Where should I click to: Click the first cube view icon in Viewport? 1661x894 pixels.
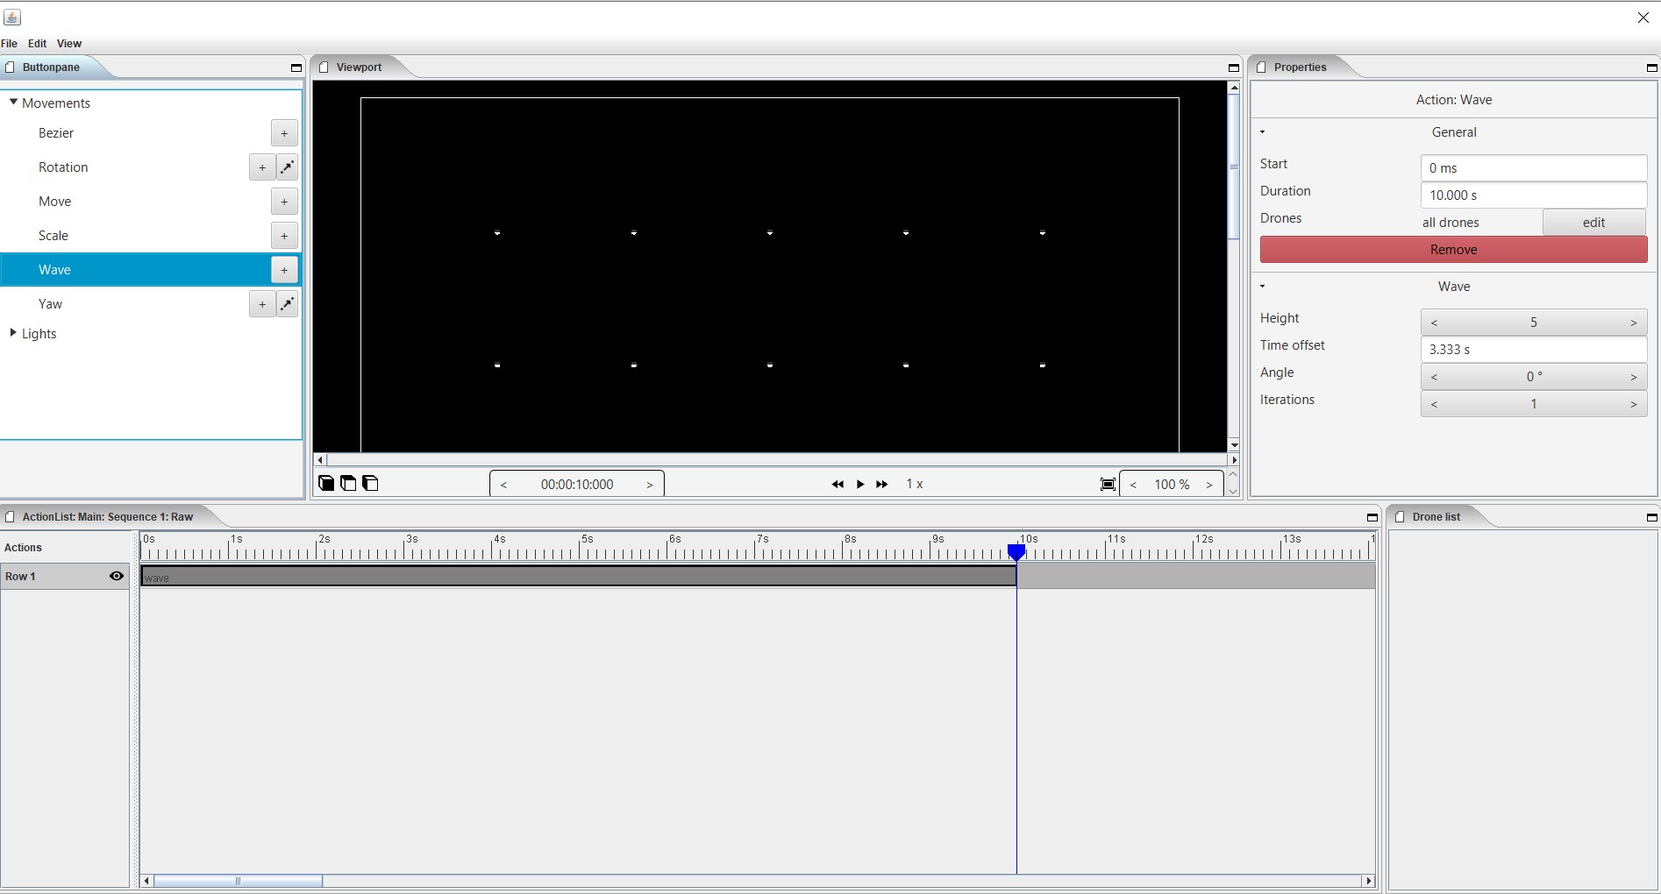[326, 483]
